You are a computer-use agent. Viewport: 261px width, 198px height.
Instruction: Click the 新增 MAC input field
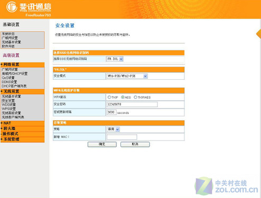pyautogui.click(x=122, y=137)
